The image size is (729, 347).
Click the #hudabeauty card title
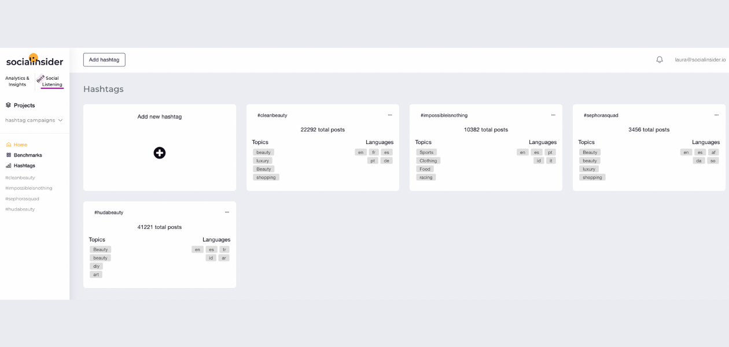[x=109, y=212]
